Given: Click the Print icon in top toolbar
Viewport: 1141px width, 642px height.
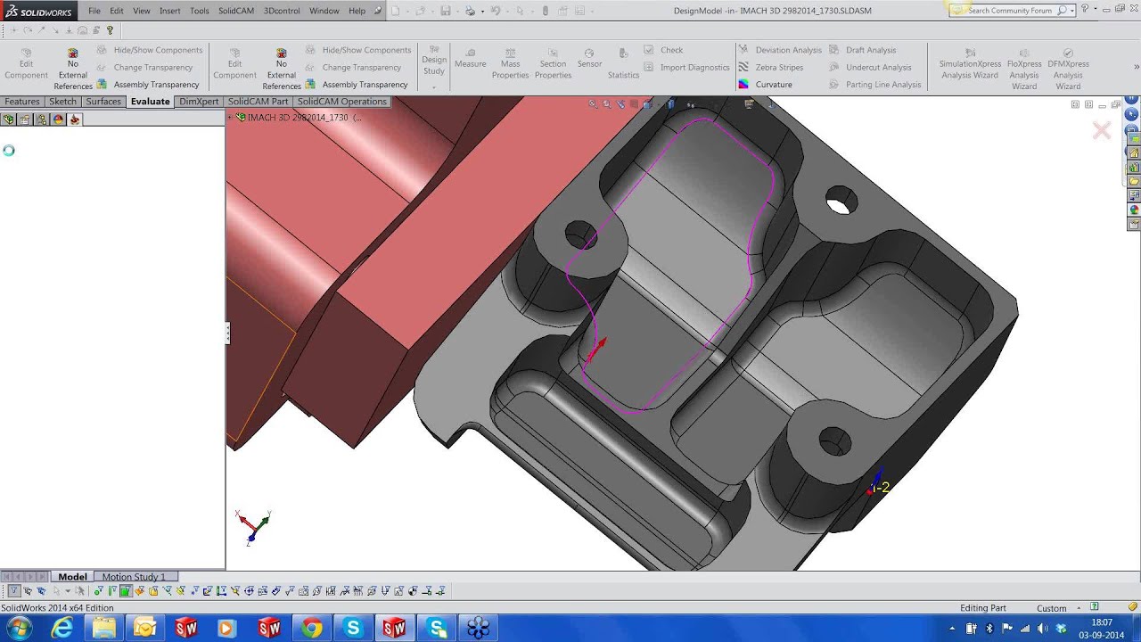Looking at the screenshot, I should point(471,11).
